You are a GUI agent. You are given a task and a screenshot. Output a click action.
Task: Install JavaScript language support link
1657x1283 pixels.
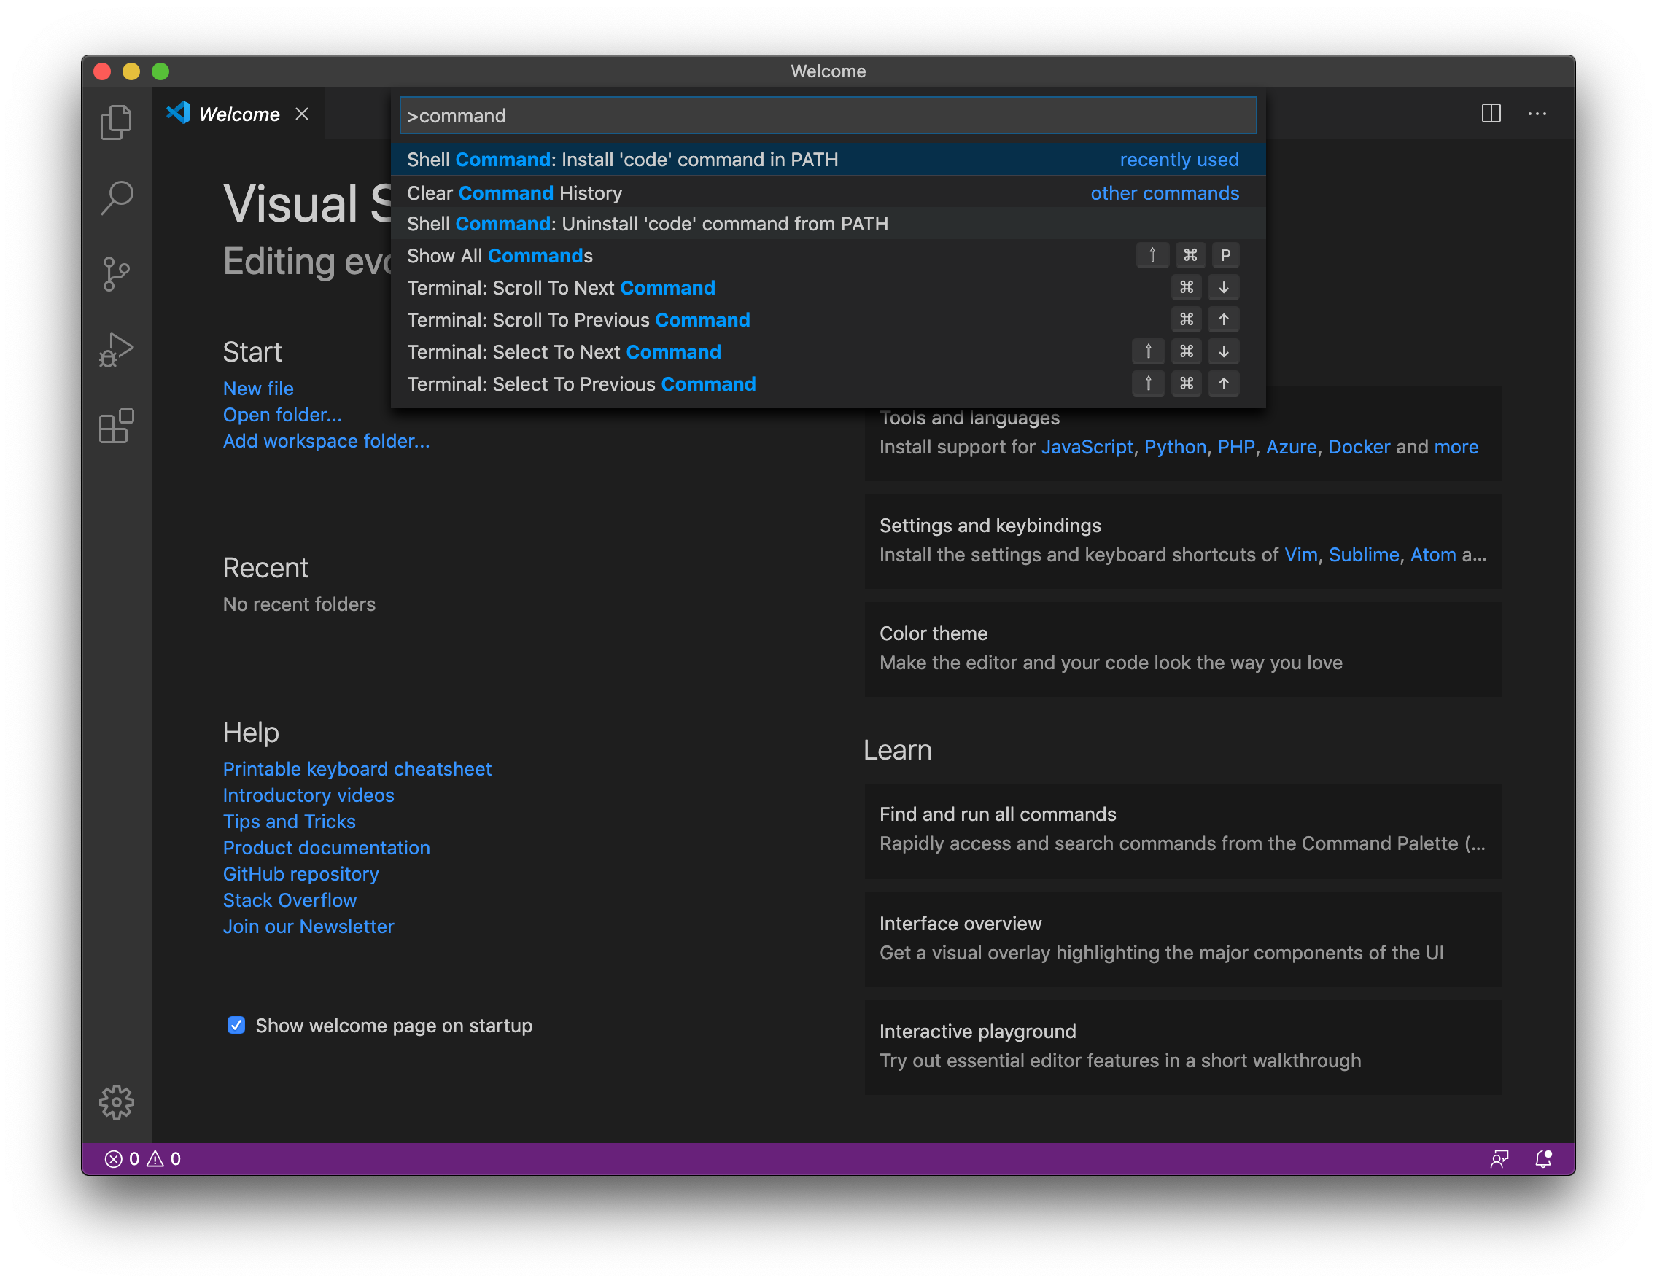coord(1087,447)
